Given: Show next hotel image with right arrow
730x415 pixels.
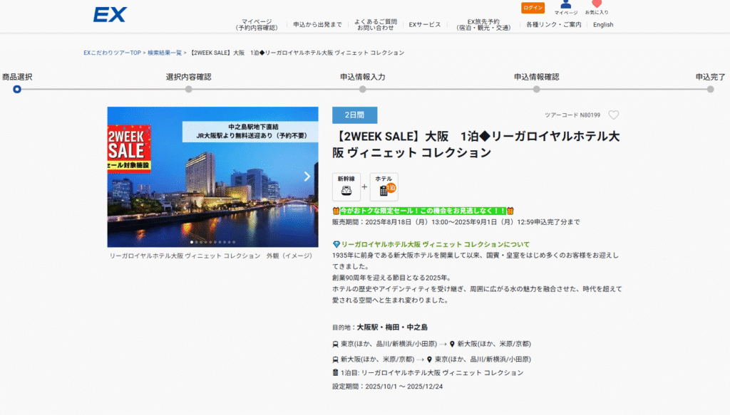Looking at the screenshot, I should (307, 177).
